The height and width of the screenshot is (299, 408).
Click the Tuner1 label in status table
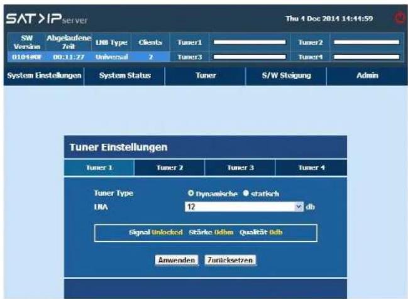(189, 42)
